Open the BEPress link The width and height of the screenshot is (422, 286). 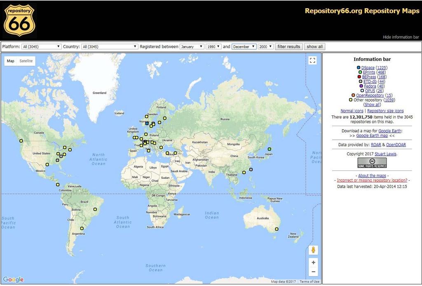pos(369,77)
